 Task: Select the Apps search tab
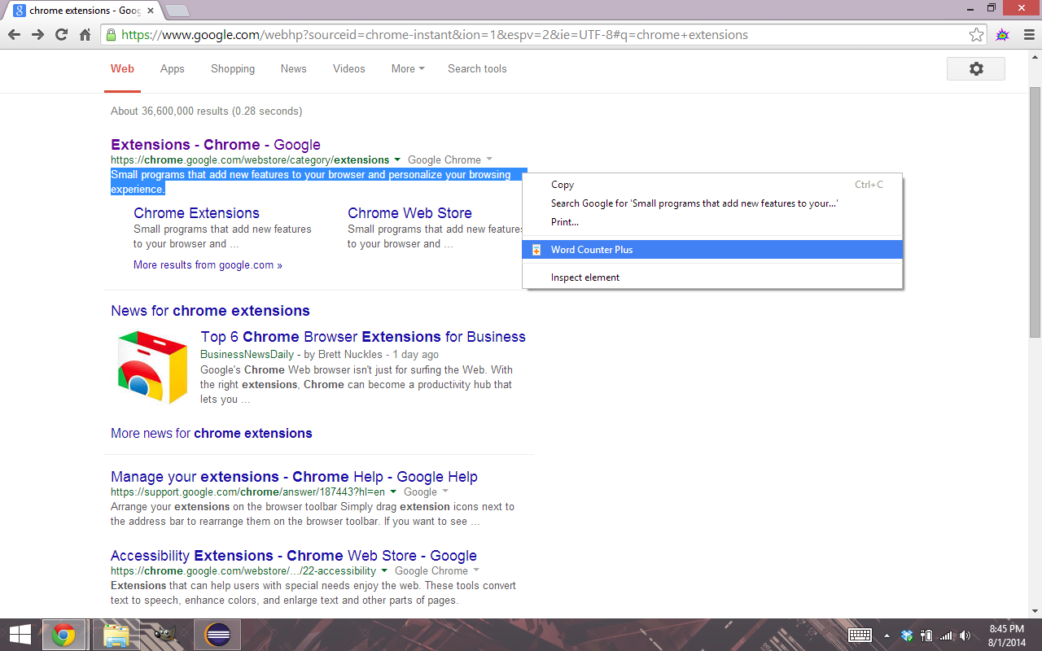coord(173,69)
